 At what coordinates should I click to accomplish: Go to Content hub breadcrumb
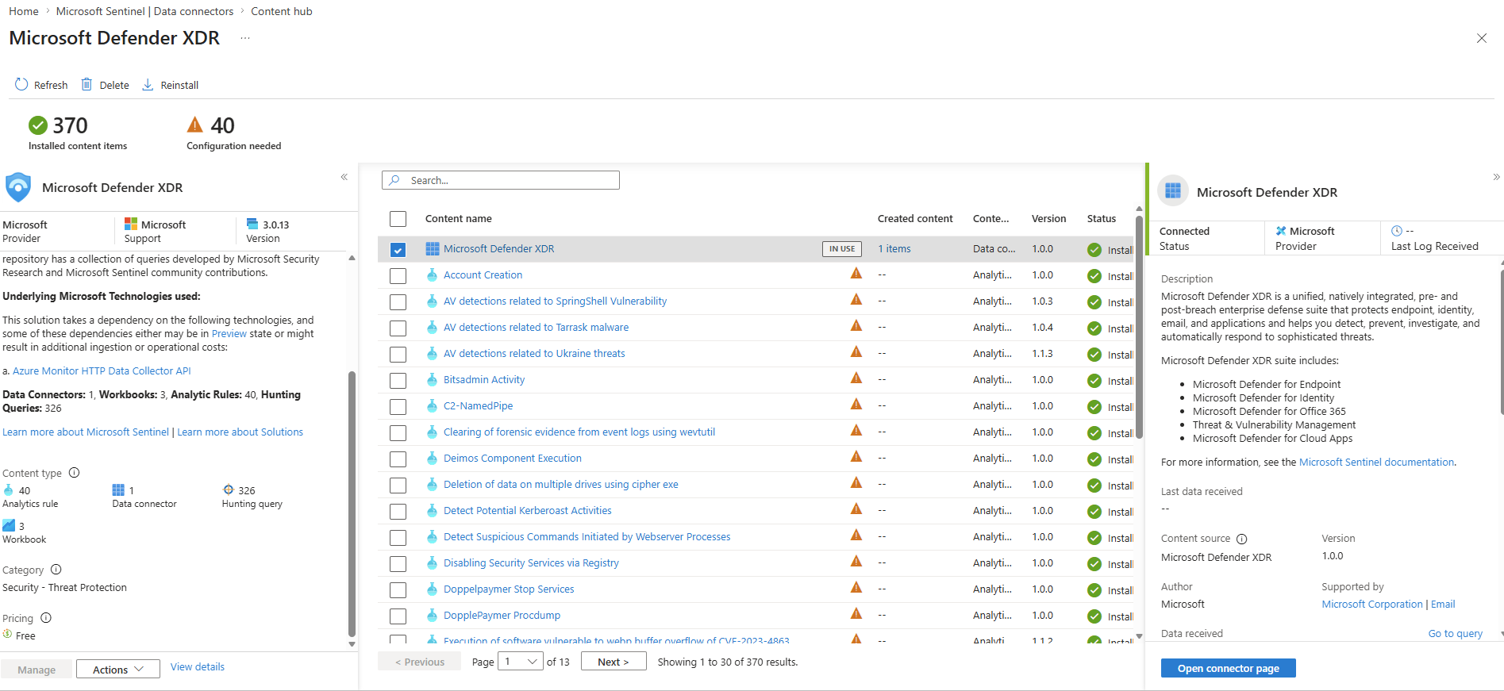coord(282,11)
